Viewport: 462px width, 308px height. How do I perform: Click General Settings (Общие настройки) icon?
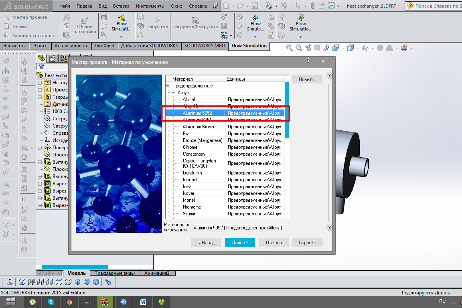85,20
